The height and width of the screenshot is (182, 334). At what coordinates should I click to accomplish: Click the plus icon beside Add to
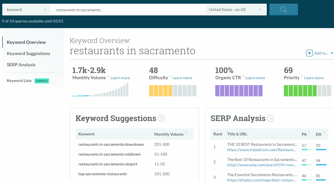(x=309, y=53)
